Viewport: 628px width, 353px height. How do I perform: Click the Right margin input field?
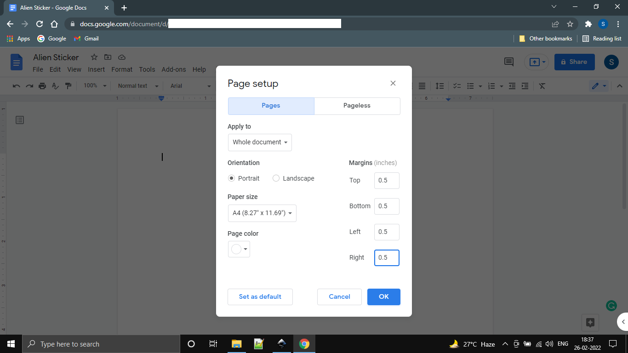387,258
